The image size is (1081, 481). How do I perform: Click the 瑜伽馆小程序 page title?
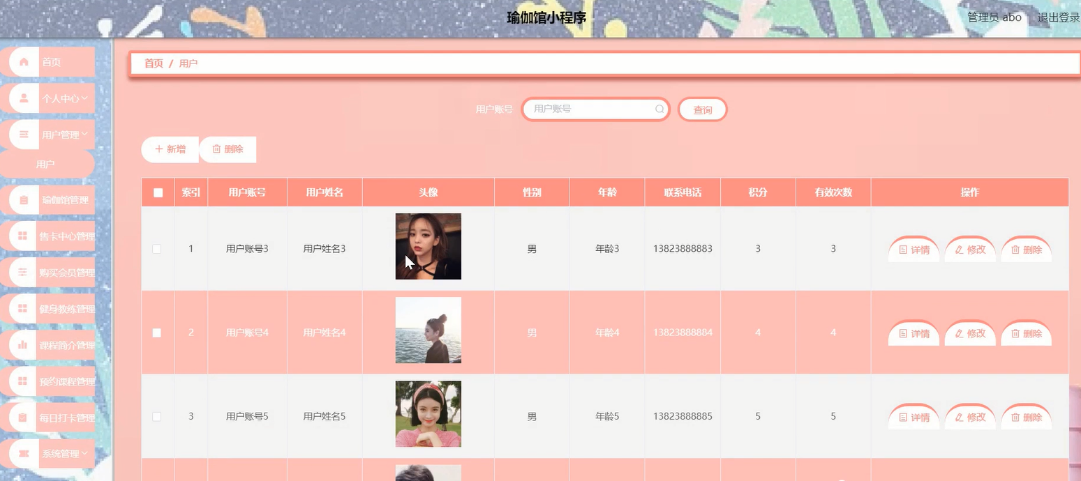pyautogui.click(x=546, y=17)
